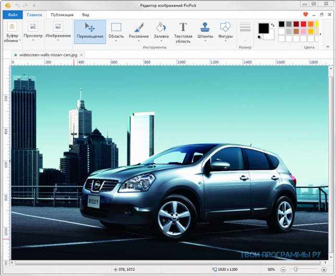
Task: Close the widescreen-walls-nissan-cars.jpg tab
Action: pyautogui.click(x=81, y=55)
